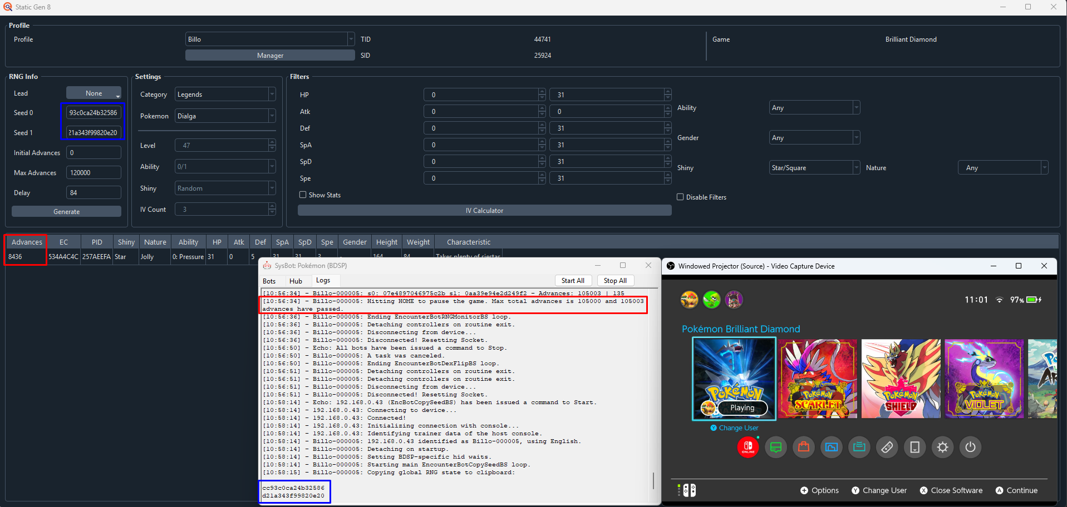Select Pokémon Violet game tile
The height and width of the screenshot is (507, 1067).
click(x=984, y=379)
